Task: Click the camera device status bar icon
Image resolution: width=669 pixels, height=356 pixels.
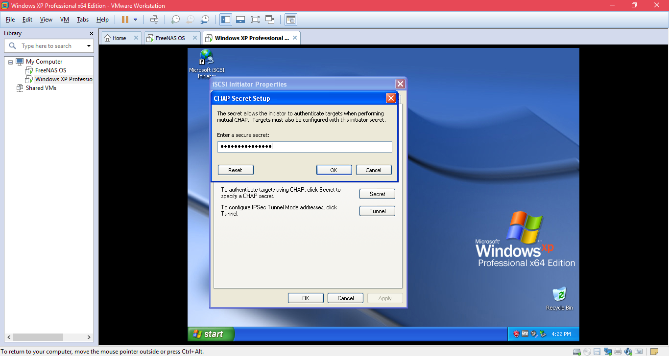Action: tap(639, 352)
